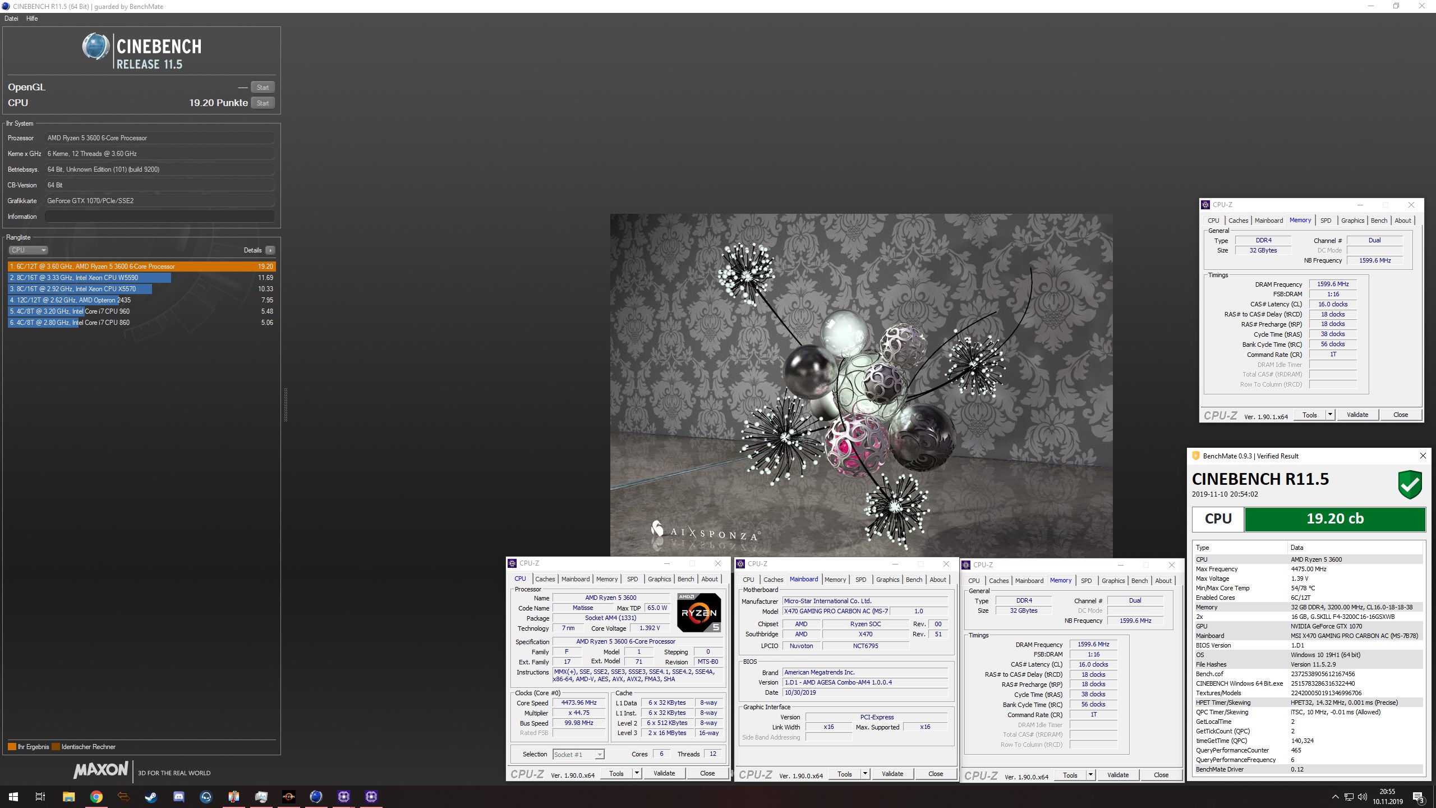Click the 'Identischer Rechner' legend swatch
Screen dimensions: 1436x808
tap(56, 747)
